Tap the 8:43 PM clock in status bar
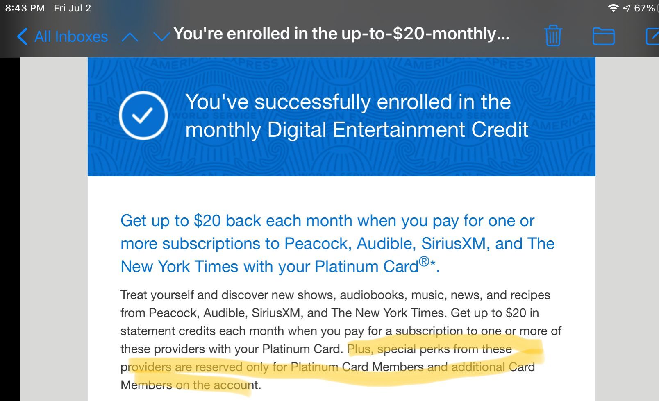659x401 pixels. tap(25, 8)
